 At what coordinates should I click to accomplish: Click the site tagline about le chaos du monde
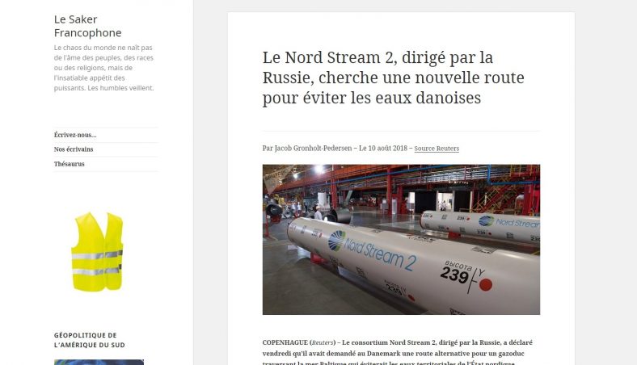[x=104, y=68]
